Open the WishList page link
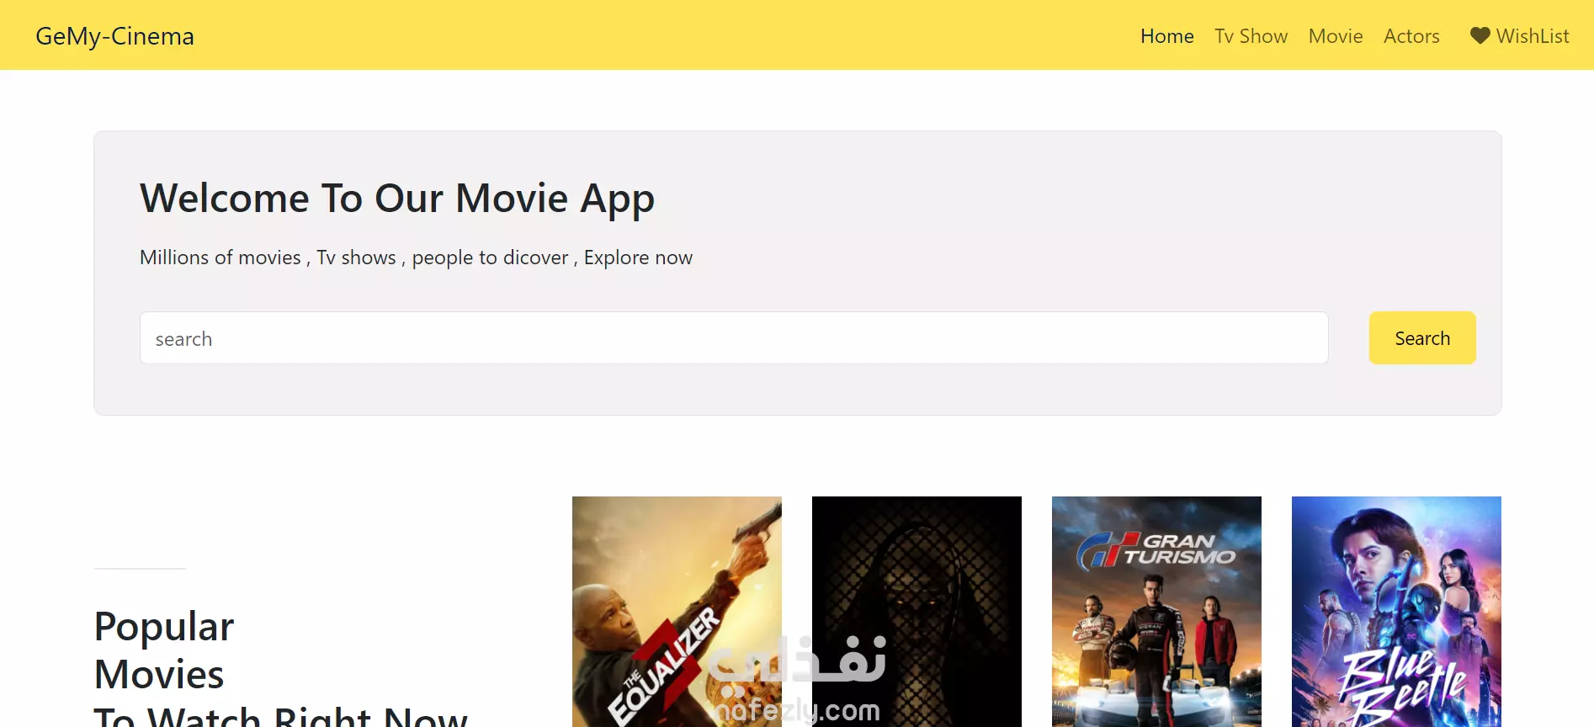 [x=1519, y=36]
